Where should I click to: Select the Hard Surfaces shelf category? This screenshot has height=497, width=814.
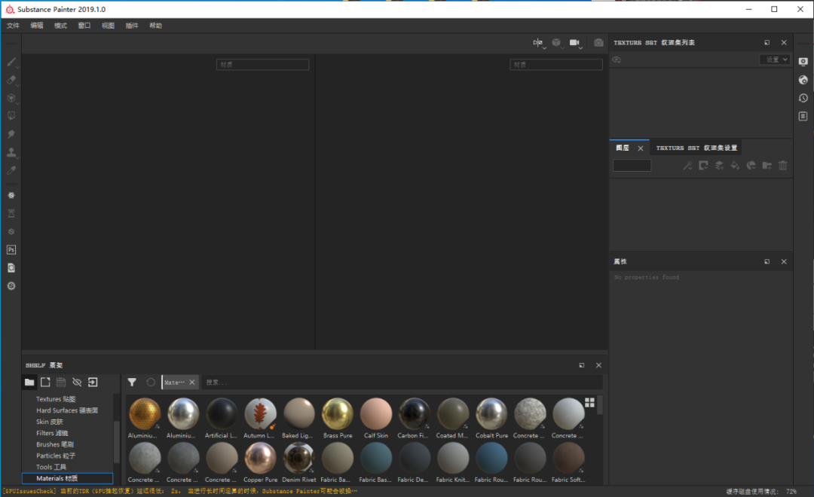(x=67, y=410)
